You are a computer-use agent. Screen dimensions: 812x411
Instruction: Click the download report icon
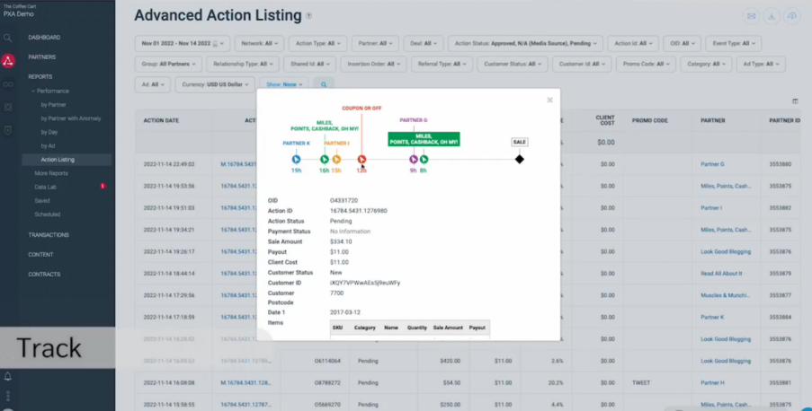[x=772, y=16]
